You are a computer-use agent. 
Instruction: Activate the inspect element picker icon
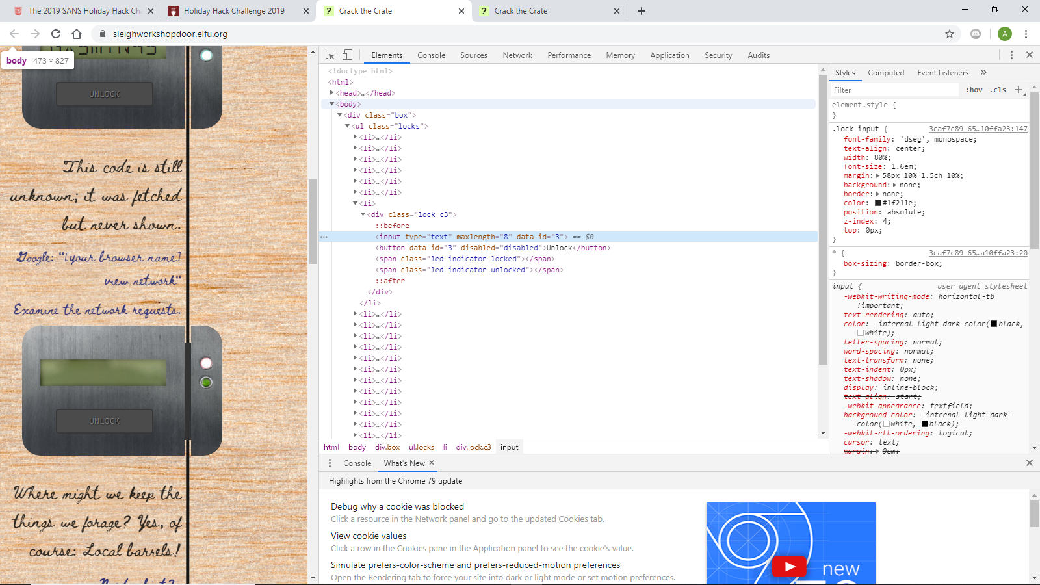coord(330,55)
